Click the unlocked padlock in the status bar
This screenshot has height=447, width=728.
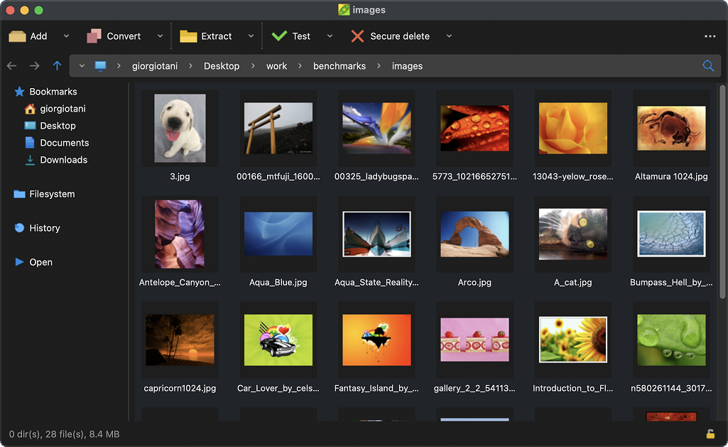click(710, 433)
